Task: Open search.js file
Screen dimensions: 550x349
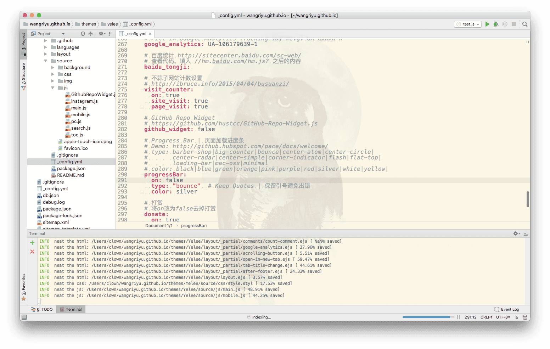Action: 78,128
